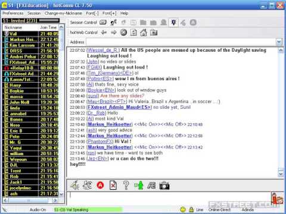Click the question mark icon above message box

(x=126, y=185)
